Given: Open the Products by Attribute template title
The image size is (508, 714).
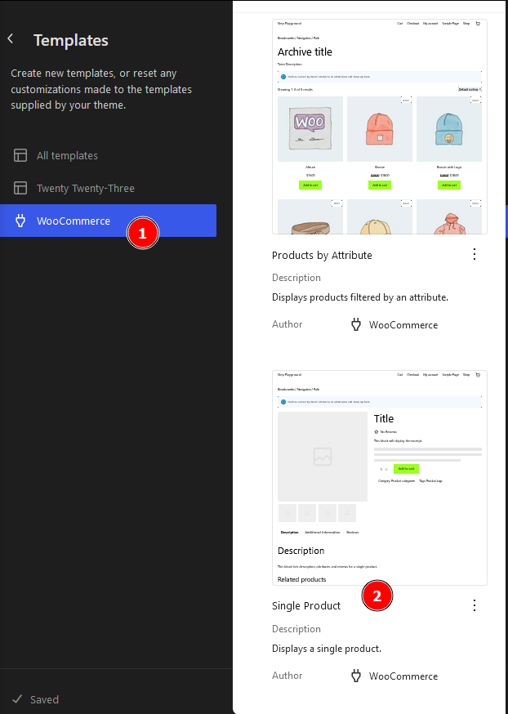Looking at the screenshot, I should (x=322, y=255).
